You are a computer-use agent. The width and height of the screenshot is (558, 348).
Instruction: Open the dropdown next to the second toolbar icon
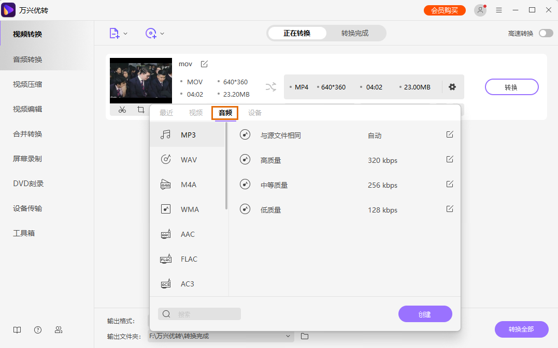[x=162, y=32]
